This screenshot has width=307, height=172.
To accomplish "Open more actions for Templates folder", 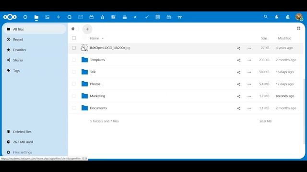I will [249, 60].
